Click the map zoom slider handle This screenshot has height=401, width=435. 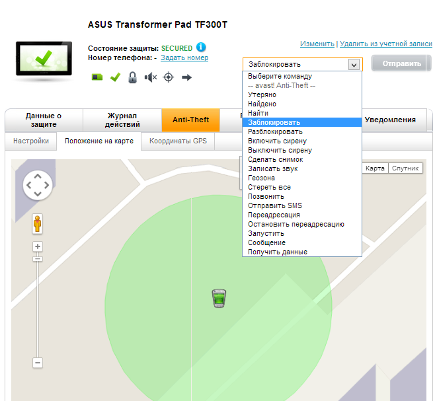click(38, 259)
